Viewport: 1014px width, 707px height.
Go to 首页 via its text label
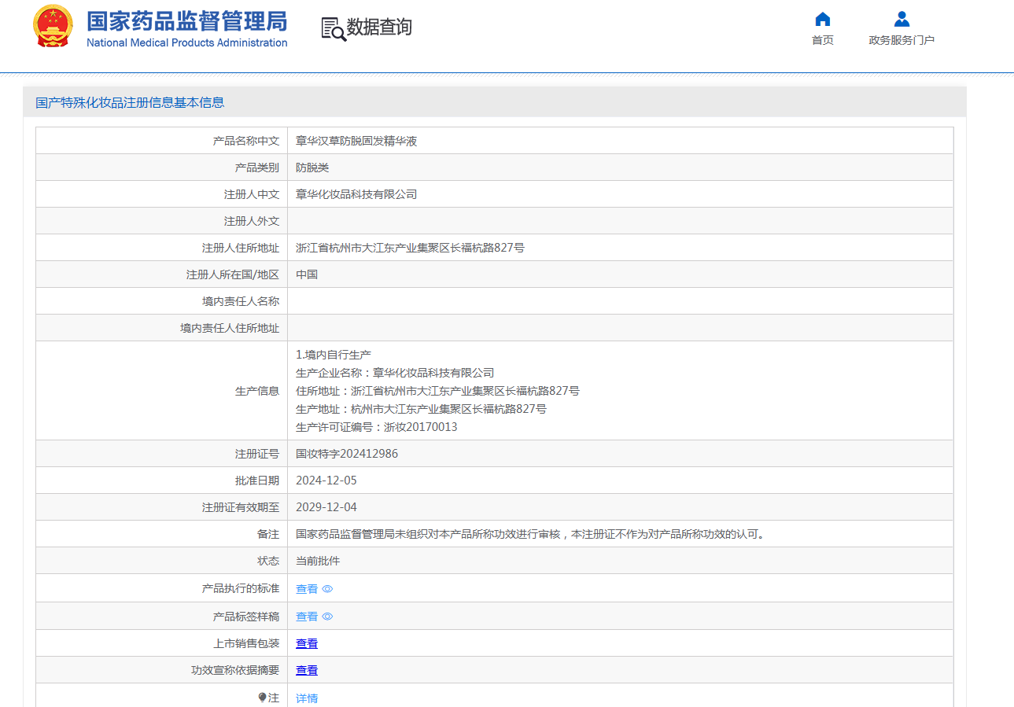click(x=822, y=40)
